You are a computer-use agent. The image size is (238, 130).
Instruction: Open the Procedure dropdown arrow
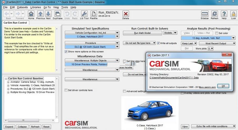point(117,43)
